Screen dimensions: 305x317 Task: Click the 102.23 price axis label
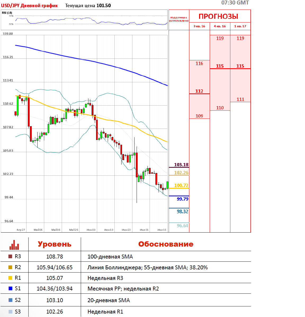click(8, 174)
